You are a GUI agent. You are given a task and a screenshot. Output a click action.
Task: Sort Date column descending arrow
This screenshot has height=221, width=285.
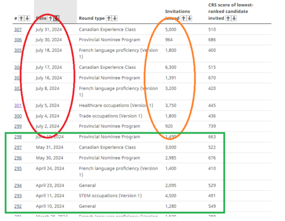pos(56,18)
